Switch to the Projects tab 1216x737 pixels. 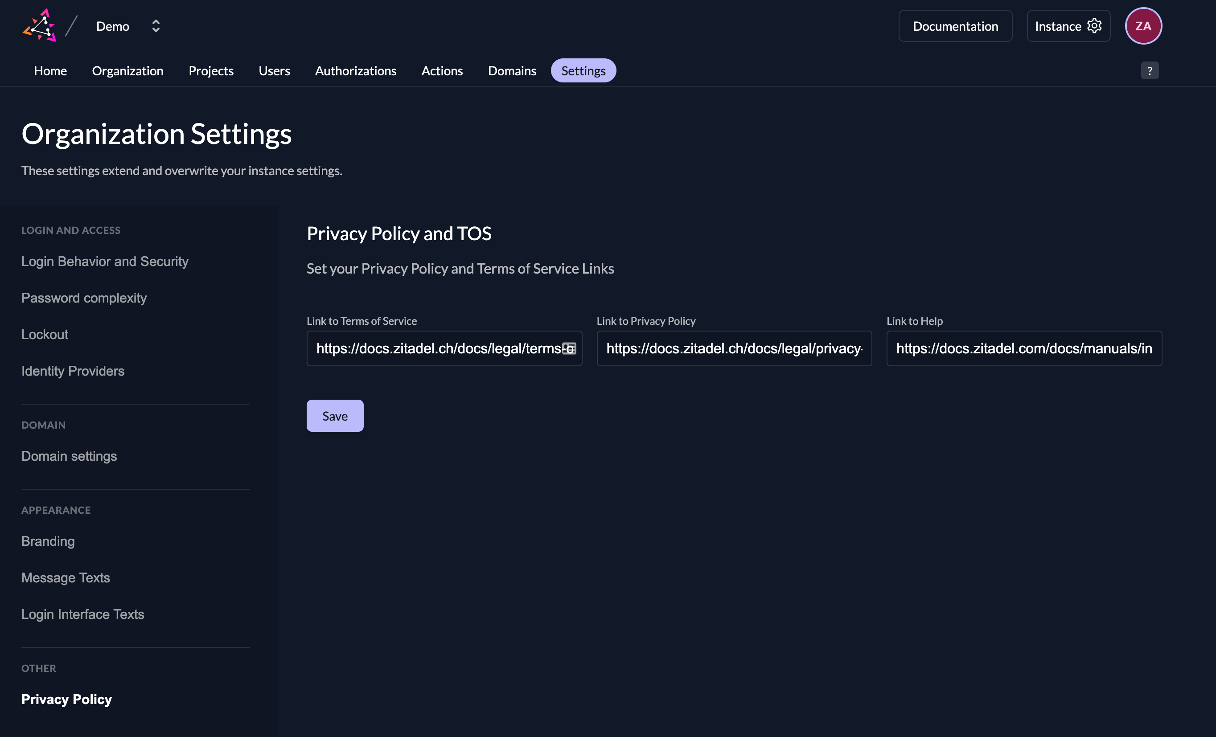tap(211, 70)
